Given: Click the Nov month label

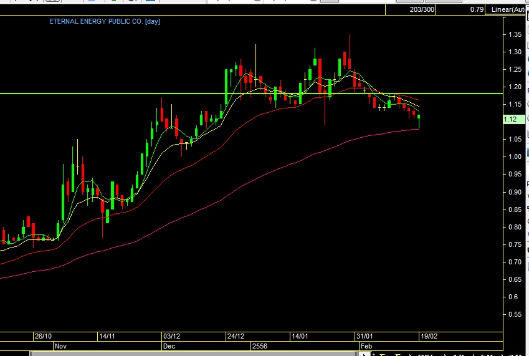Looking at the screenshot, I should (x=60, y=346).
